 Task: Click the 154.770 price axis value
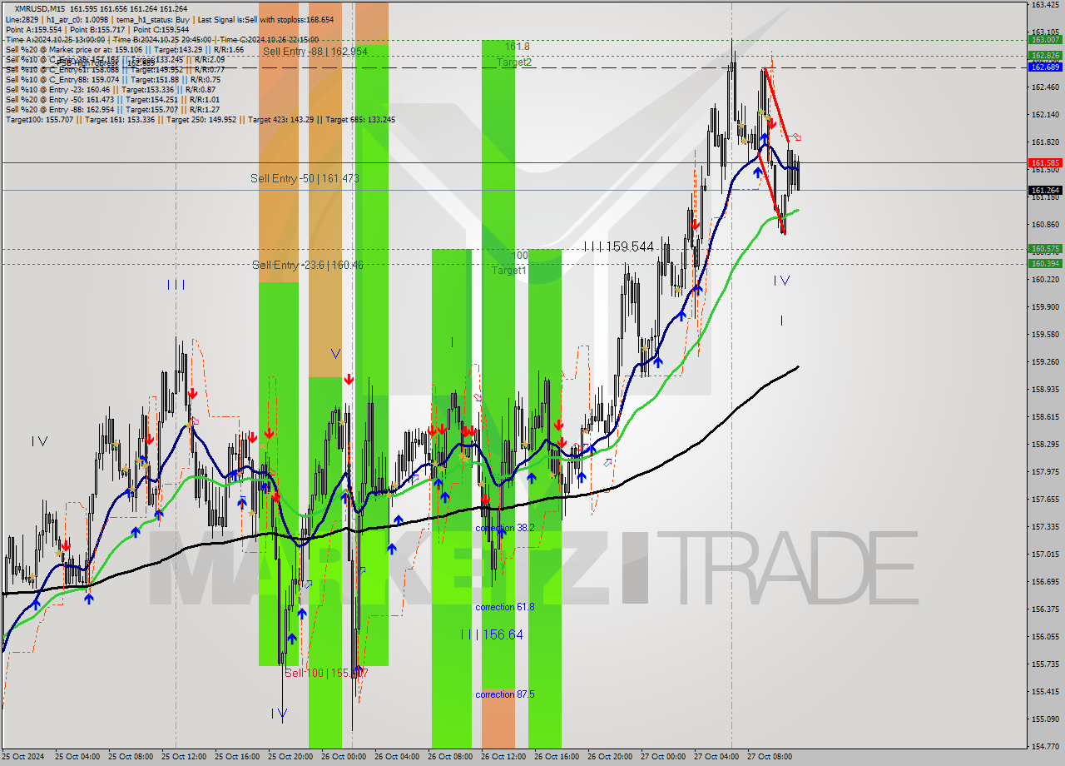pos(1044,746)
